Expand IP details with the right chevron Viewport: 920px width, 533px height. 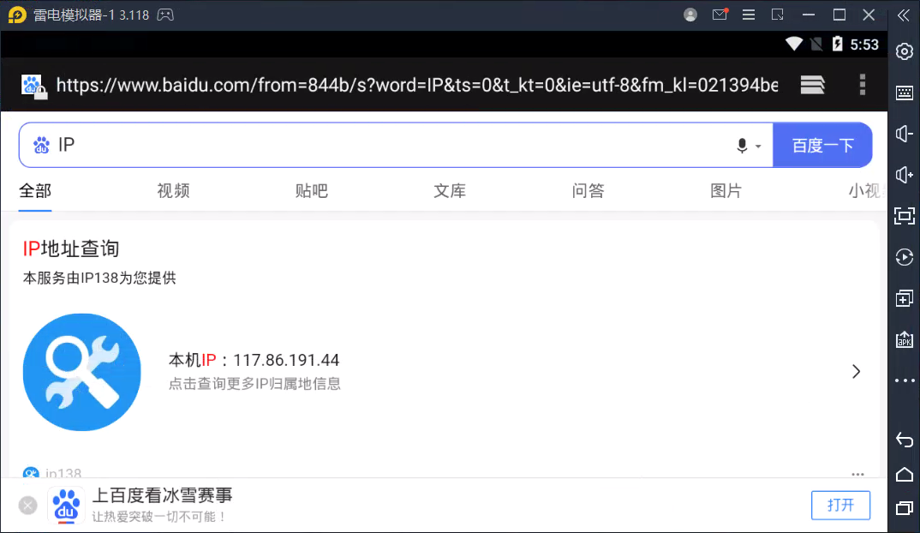[856, 371]
